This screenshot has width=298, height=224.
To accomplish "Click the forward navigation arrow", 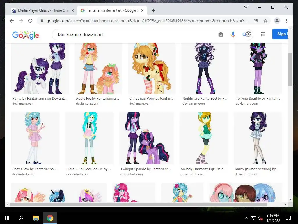I will pyautogui.click(x=21, y=21).
